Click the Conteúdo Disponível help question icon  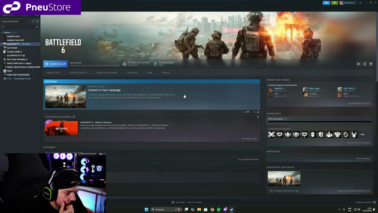74,117
